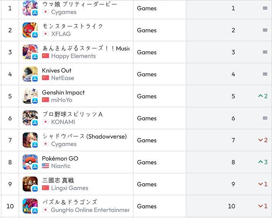Click the Genshin Impact app name

[63, 92]
